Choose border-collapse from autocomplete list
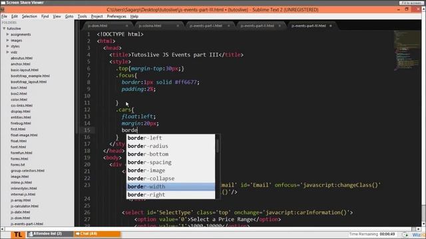426x239 pixels. click(170, 179)
